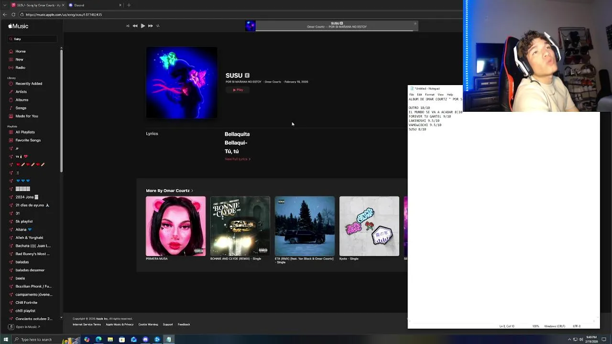
Task: Click the SUSU album artwork
Action: [x=182, y=83]
